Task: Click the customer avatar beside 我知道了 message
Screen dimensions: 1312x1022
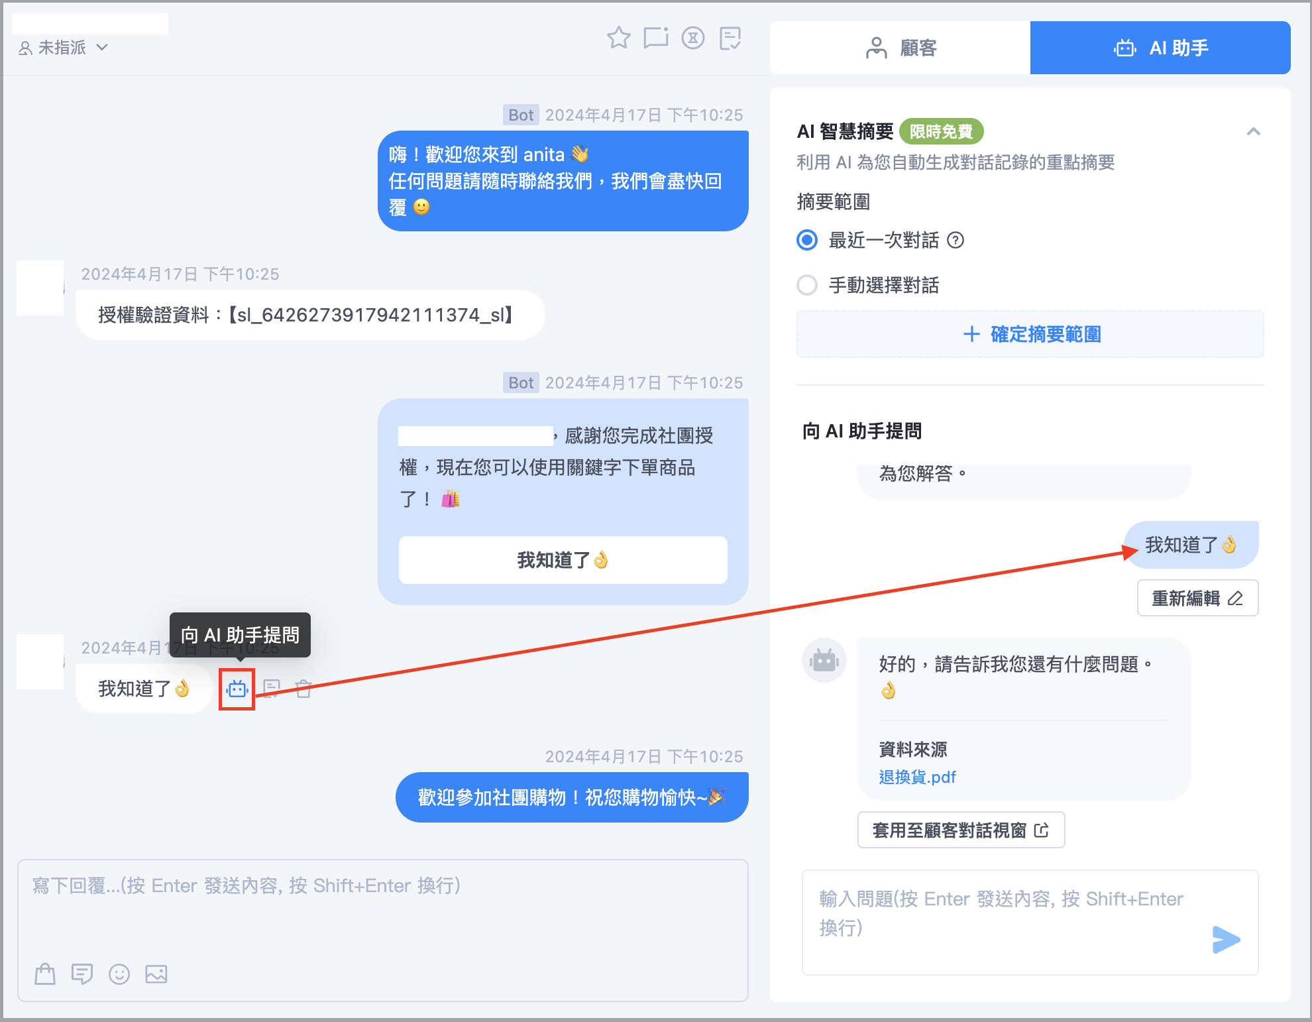Action: (x=40, y=661)
